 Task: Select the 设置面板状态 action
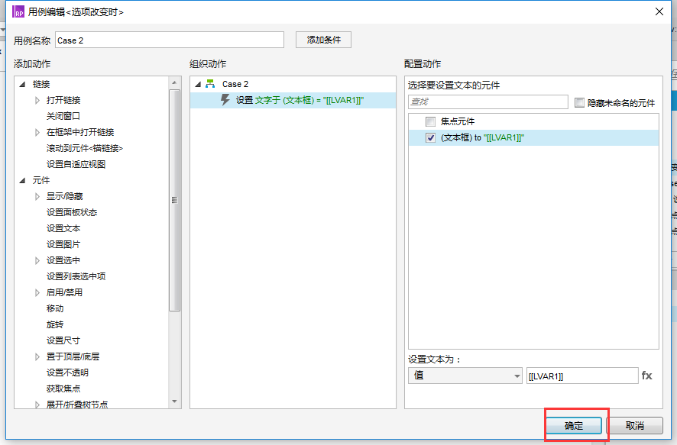(x=72, y=212)
